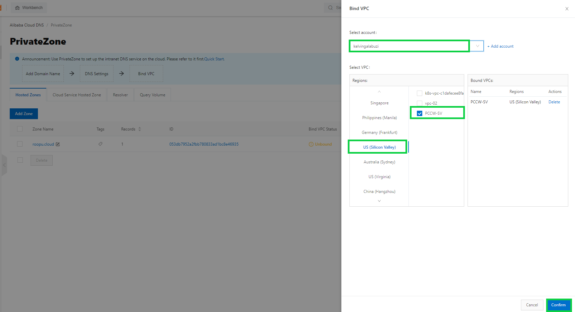Click the Alibaba Cloud DNS breadcrumb
Screen dimensions: 575x312
click(x=27, y=25)
